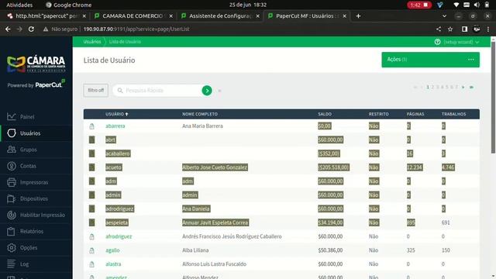Image resolution: width=496 pixels, height=279 pixels.
Task: Sort by the Saldo column header
Action: (325, 114)
